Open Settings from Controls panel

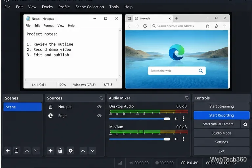(221, 142)
